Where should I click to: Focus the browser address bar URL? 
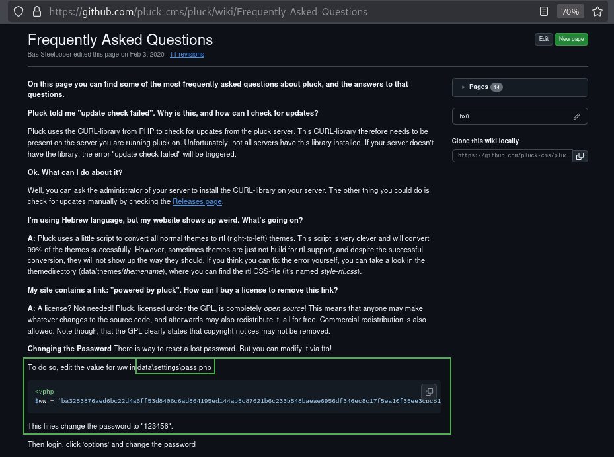(208, 12)
